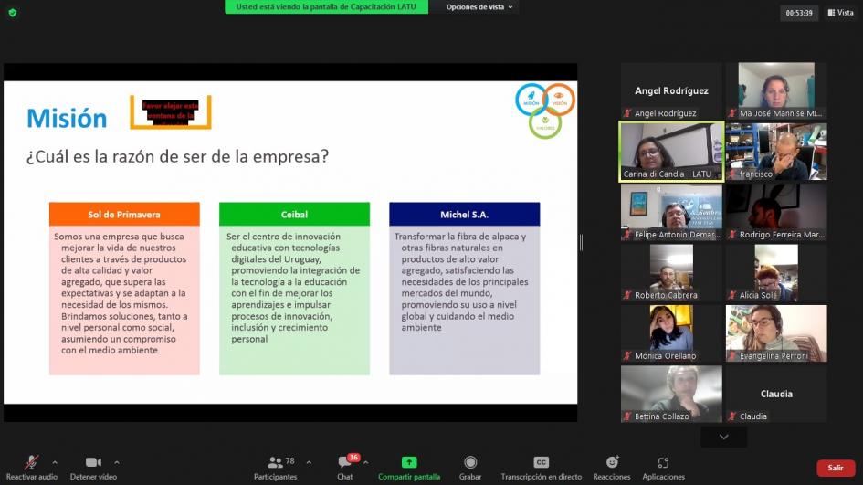Select Felipe Antonio Demar video tile
Viewport: 863px width, 485px height.
click(x=671, y=212)
